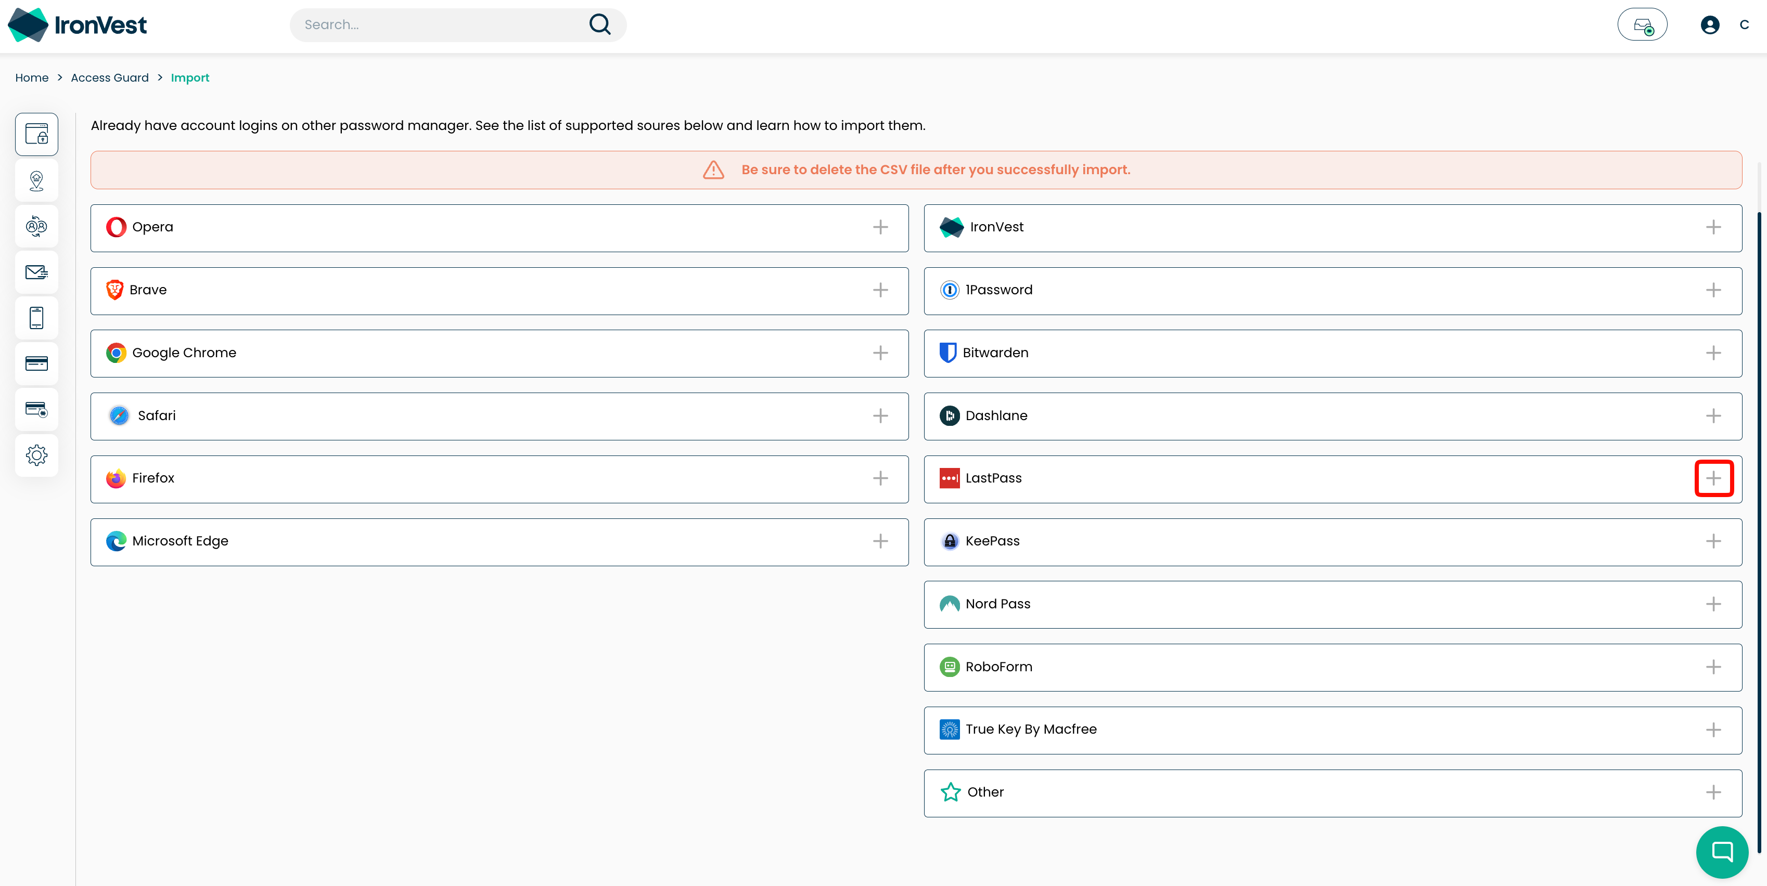Expand the LastPass import section
The width and height of the screenshot is (1767, 886).
point(1713,478)
